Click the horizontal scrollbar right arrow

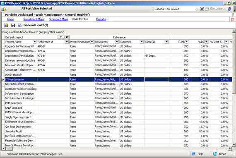click(x=230, y=148)
